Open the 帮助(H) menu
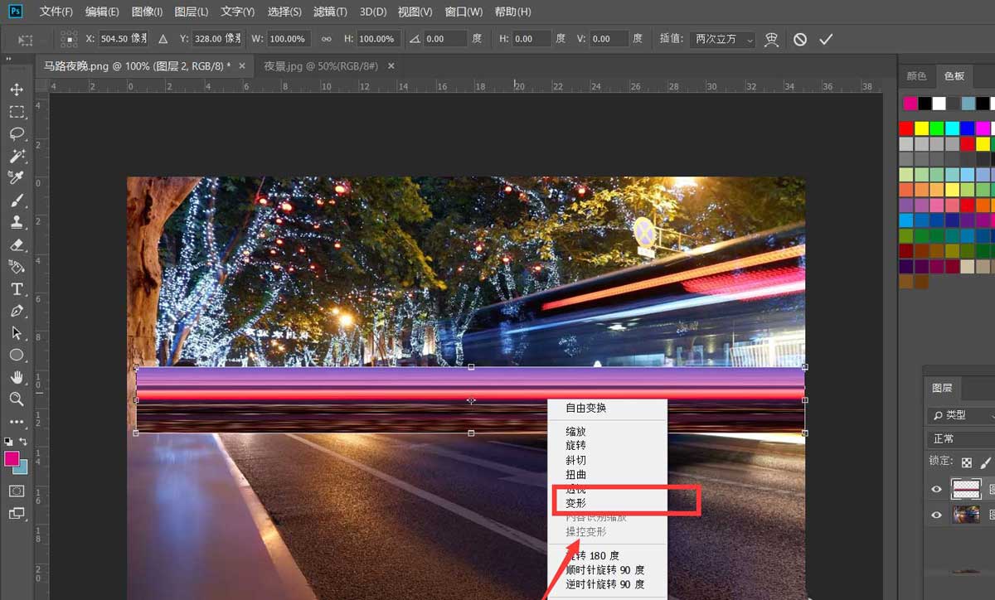The width and height of the screenshot is (995, 600). (512, 12)
